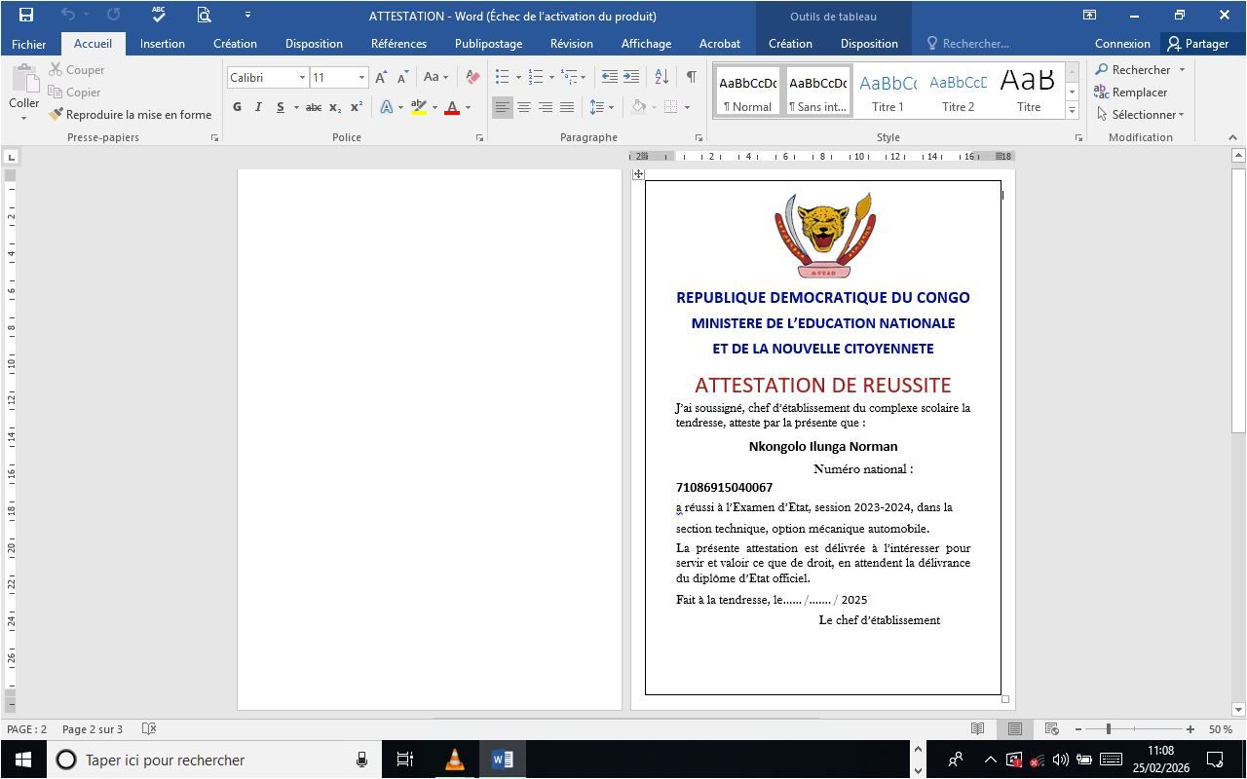The width and height of the screenshot is (1247, 779).
Task: Toggle bold formatting with the G button
Action: click(237, 107)
